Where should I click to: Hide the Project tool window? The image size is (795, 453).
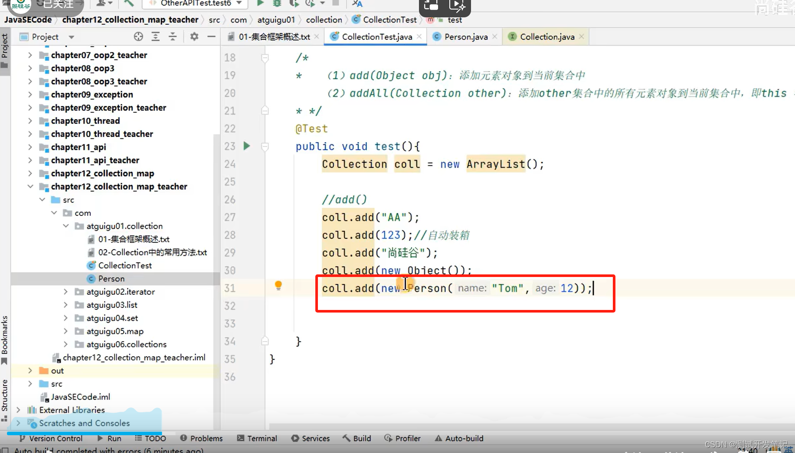(x=211, y=37)
